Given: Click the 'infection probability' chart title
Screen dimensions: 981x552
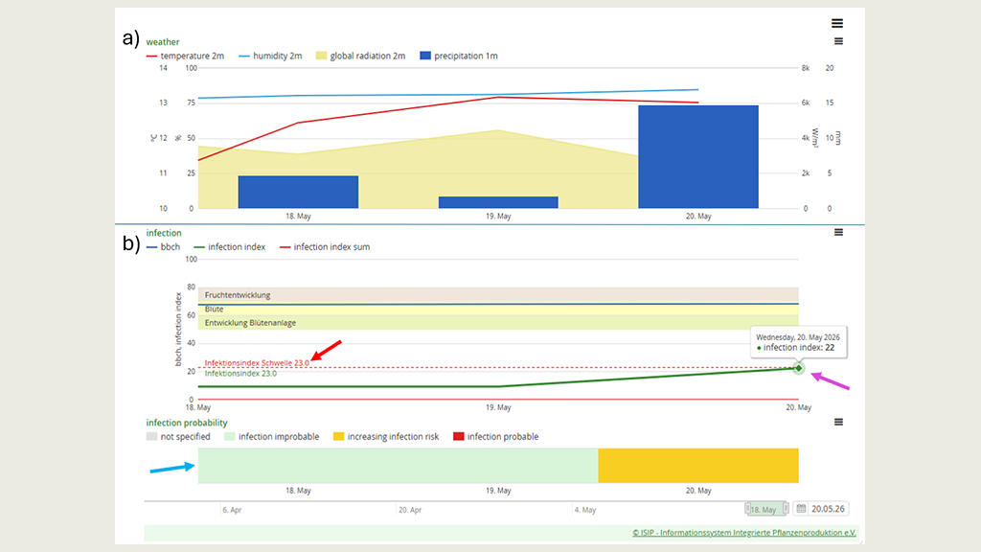Looking at the screenshot, I should pos(187,423).
